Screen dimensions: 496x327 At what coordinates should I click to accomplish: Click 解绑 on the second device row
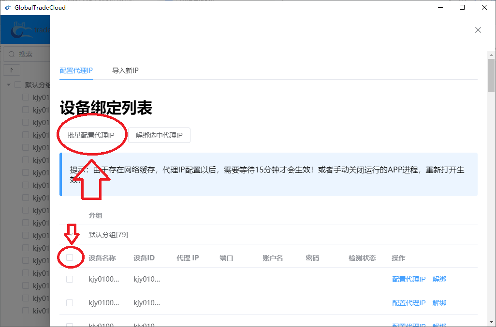pos(439,303)
